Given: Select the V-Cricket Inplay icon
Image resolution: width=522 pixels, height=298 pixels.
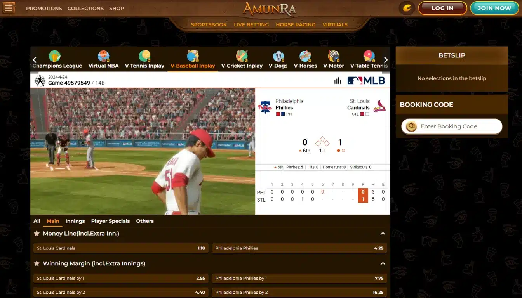Looking at the screenshot, I should point(242,56).
